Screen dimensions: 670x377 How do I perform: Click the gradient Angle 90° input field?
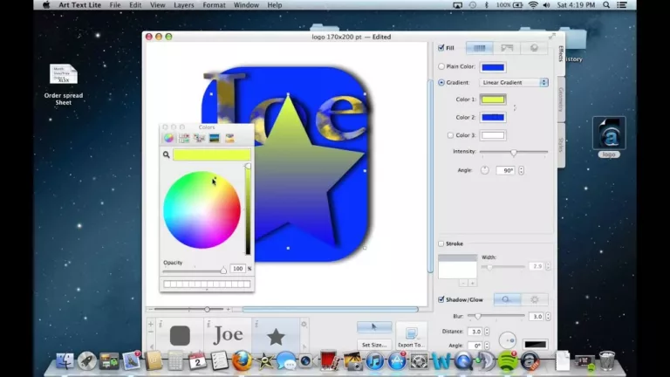[x=505, y=170]
